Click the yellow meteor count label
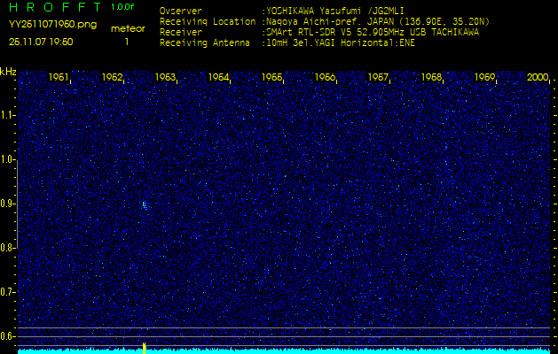This screenshot has height=354, width=558. pos(128,28)
